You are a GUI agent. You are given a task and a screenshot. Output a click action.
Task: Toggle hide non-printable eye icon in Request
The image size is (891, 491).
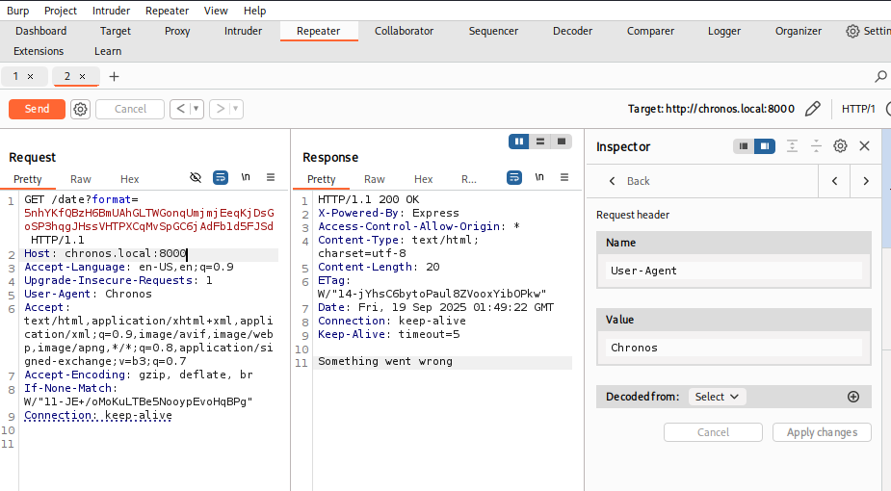tap(196, 178)
